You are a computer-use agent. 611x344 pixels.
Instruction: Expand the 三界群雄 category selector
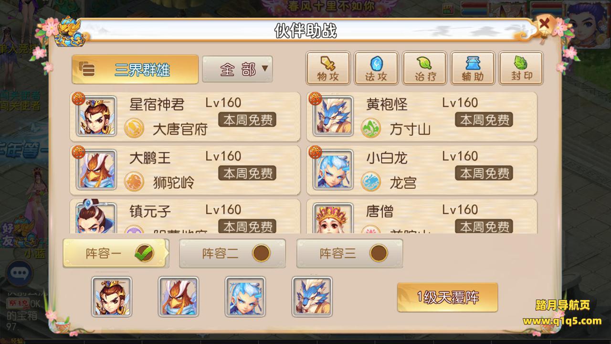pos(135,70)
